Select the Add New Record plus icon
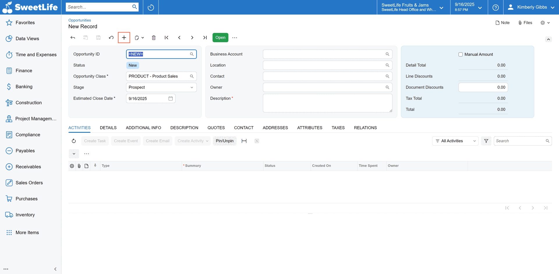This screenshot has width=559, height=274. [x=124, y=37]
